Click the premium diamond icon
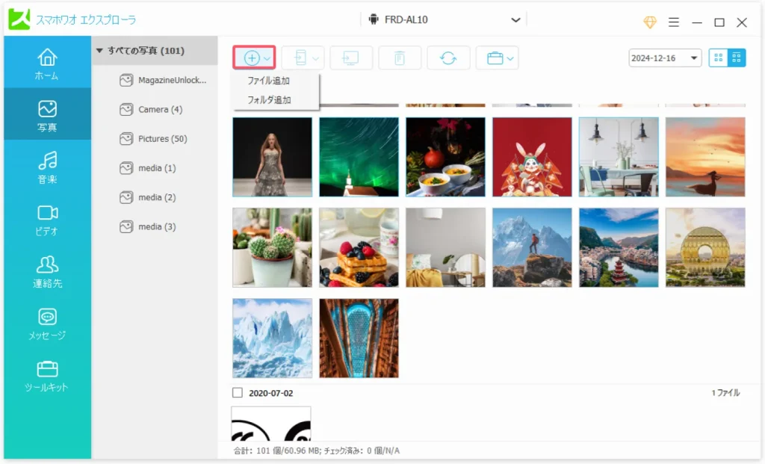The width and height of the screenshot is (765, 464). click(650, 22)
